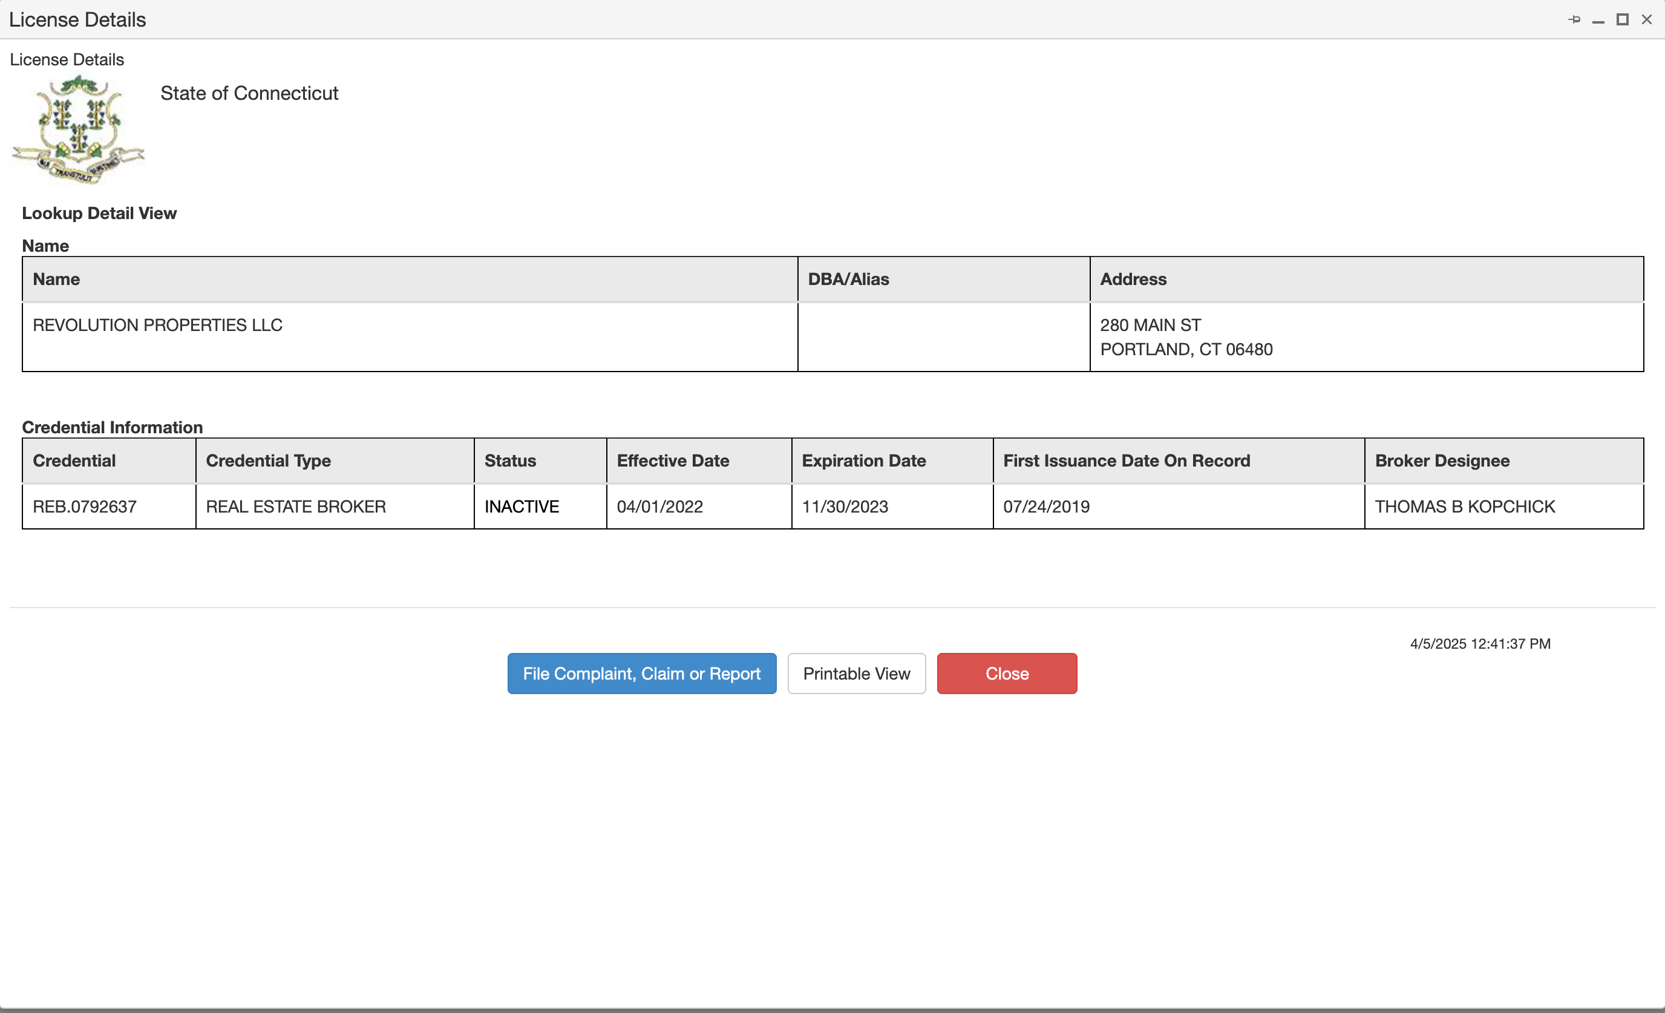This screenshot has height=1013, width=1665.
Task: Click the REVOLUTION PROPERTIES LLC name cell
Action: pos(157,325)
